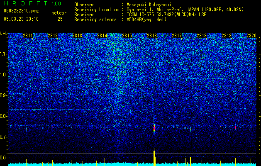The image size is (261, 166).
Task: Select the filename 0503232310.png
Action: point(21,11)
